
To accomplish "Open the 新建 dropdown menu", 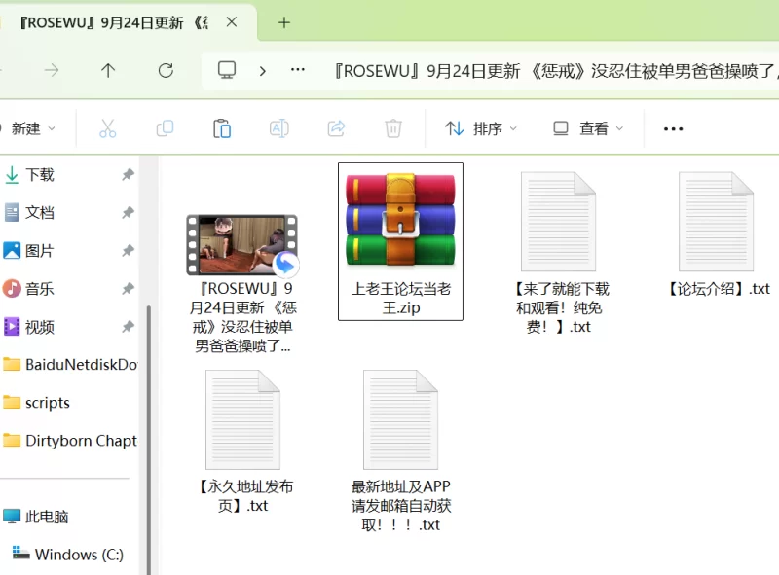I will click(x=29, y=128).
